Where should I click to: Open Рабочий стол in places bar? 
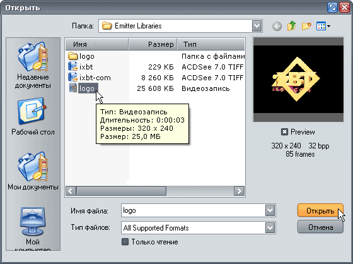[x=33, y=116]
